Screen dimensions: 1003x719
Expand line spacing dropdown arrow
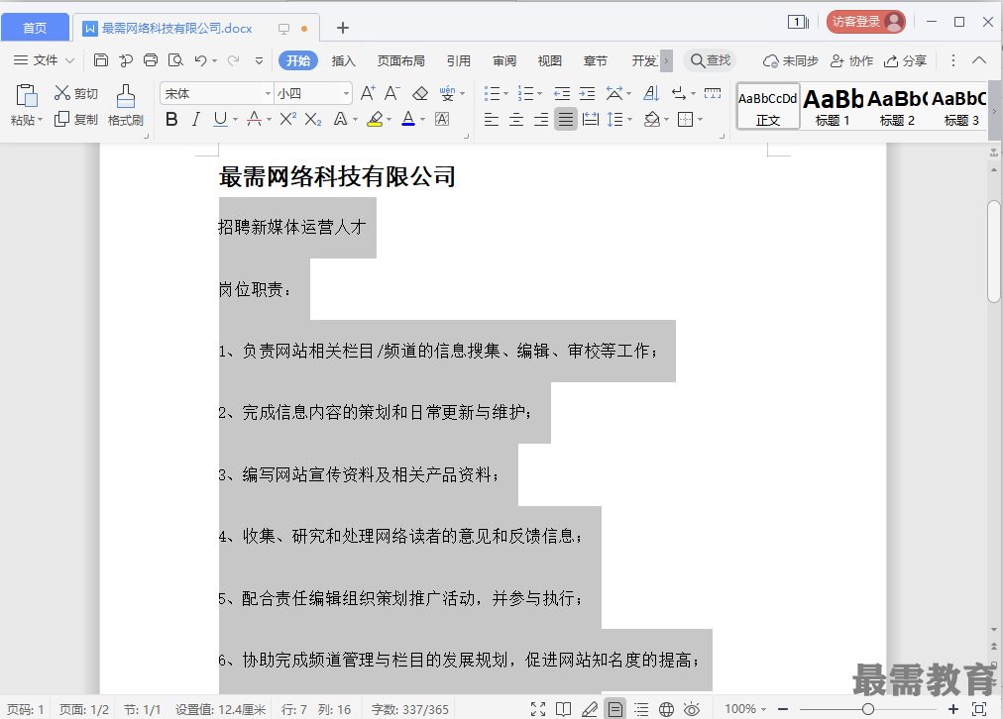(630, 120)
